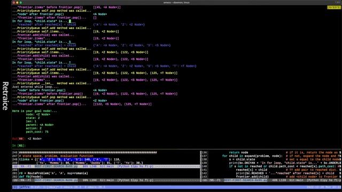Click line 282 'def f0(Fnode):'
The width and height of the screenshot is (342, 192).
point(31,177)
